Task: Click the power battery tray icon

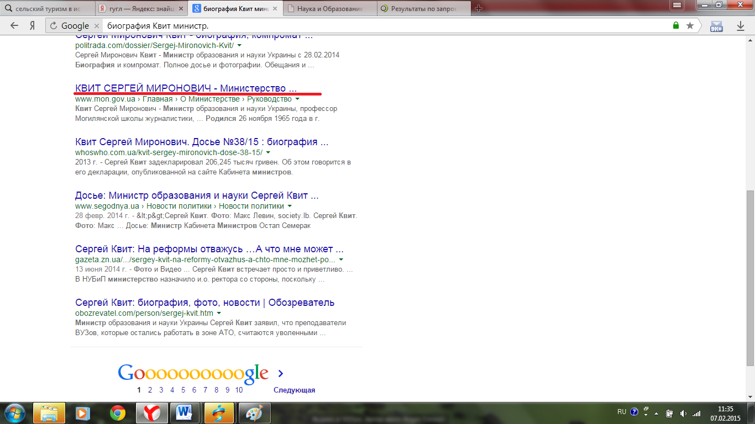Action: click(x=670, y=413)
